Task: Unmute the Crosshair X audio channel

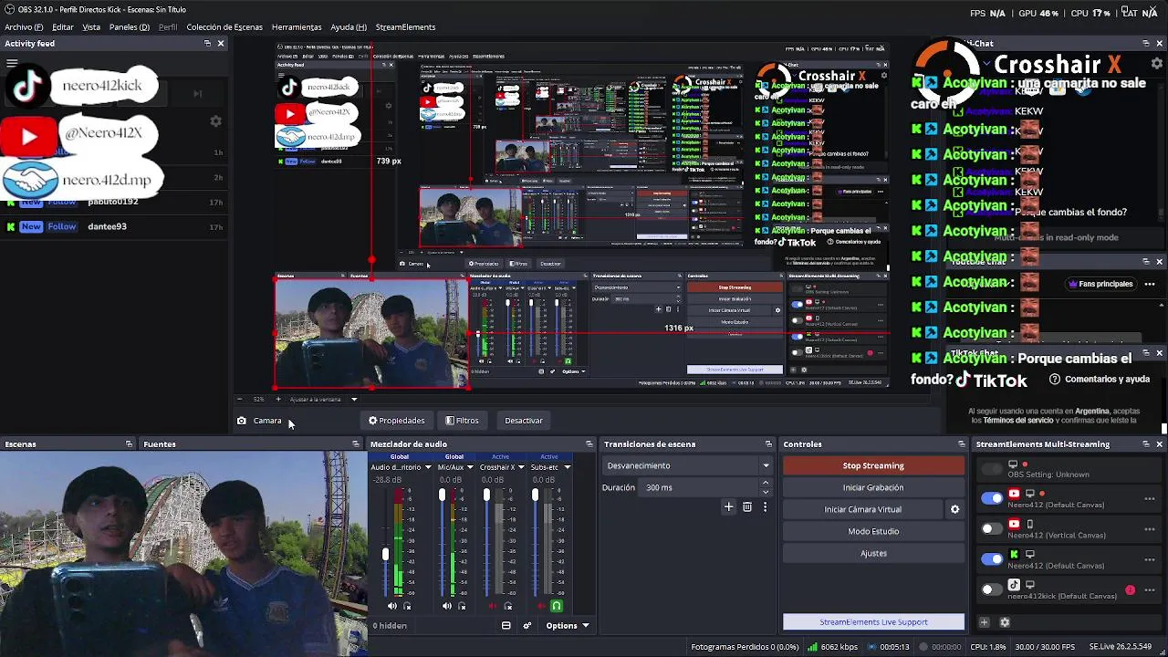Action: [x=494, y=606]
